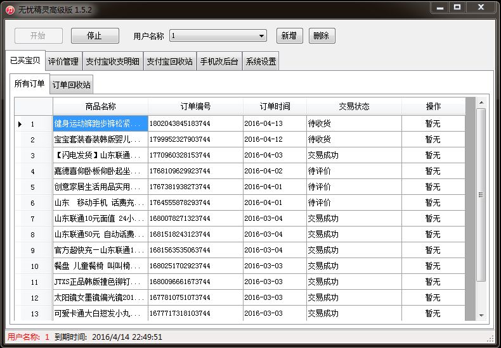Open the 支付宝回收站 tab

tap(170, 61)
